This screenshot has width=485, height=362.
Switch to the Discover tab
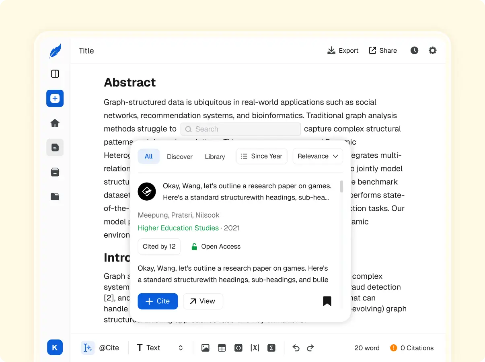(180, 156)
